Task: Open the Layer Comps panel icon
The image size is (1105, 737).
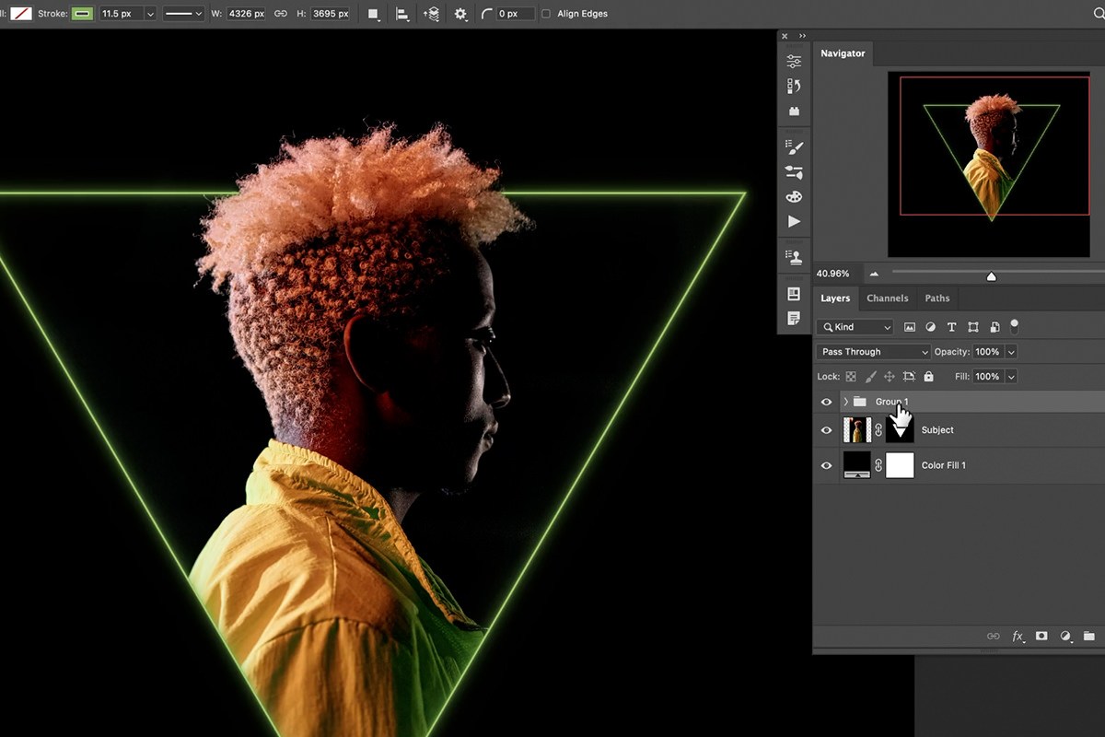Action: [x=794, y=294]
